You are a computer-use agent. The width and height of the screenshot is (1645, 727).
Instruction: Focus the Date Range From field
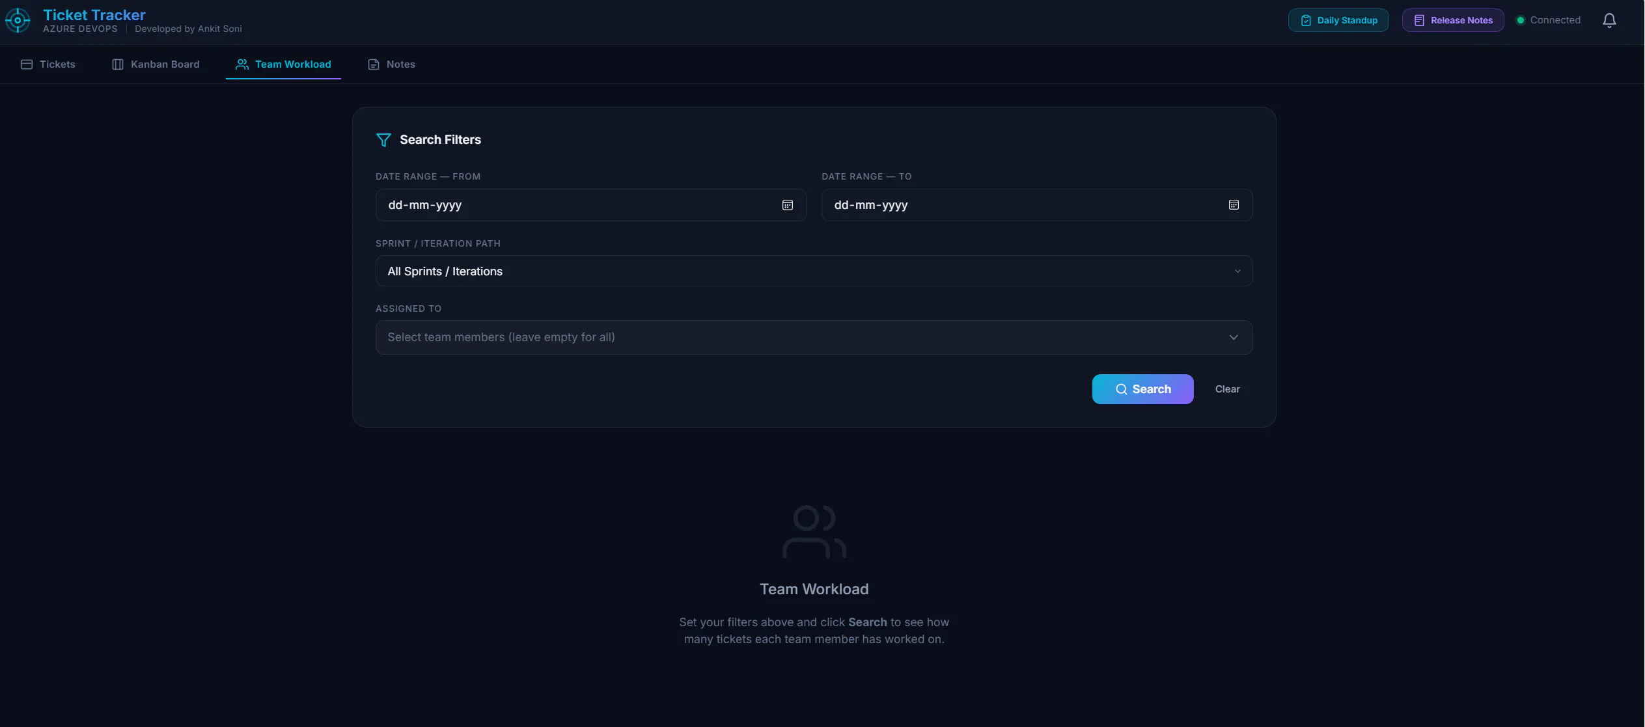[590, 205]
